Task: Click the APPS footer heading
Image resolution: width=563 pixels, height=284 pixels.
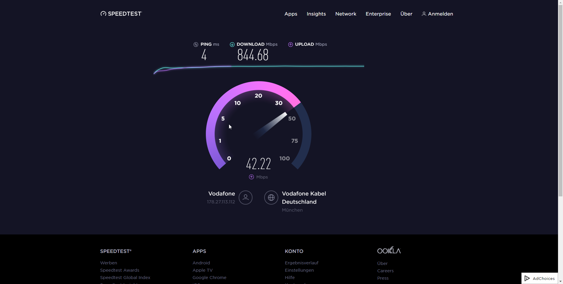Action: [199, 251]
